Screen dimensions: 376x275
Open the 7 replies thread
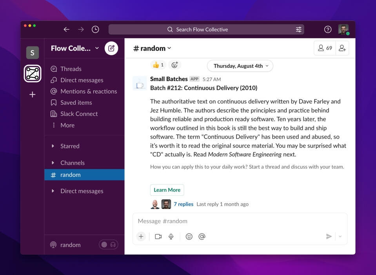coord(183,204)
